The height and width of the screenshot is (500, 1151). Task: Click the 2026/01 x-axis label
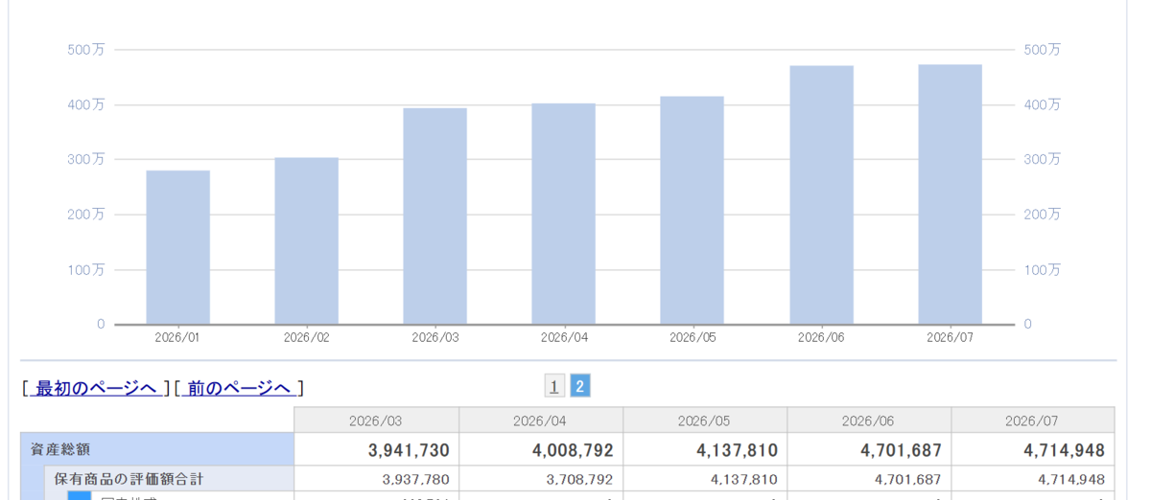[x=178, y=337]
